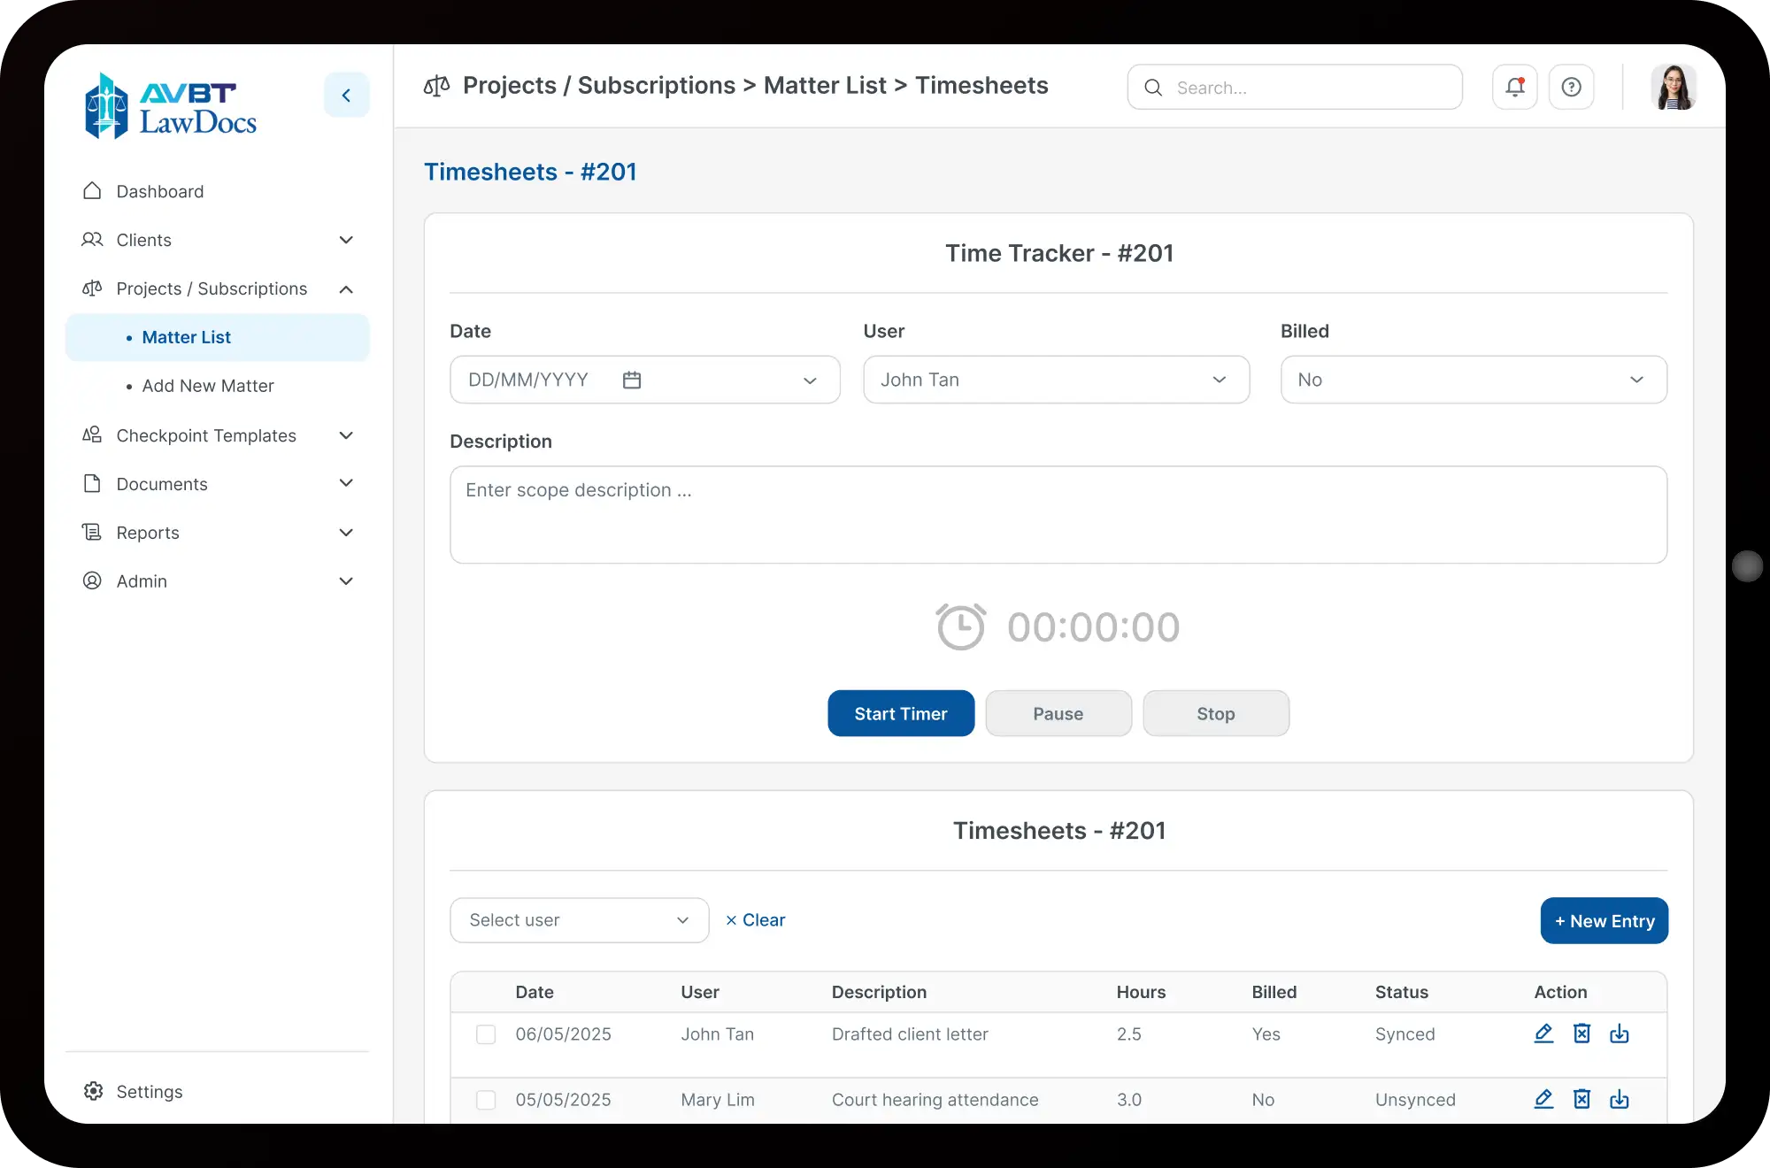Click the Status column header

[x=1401, y=992]
